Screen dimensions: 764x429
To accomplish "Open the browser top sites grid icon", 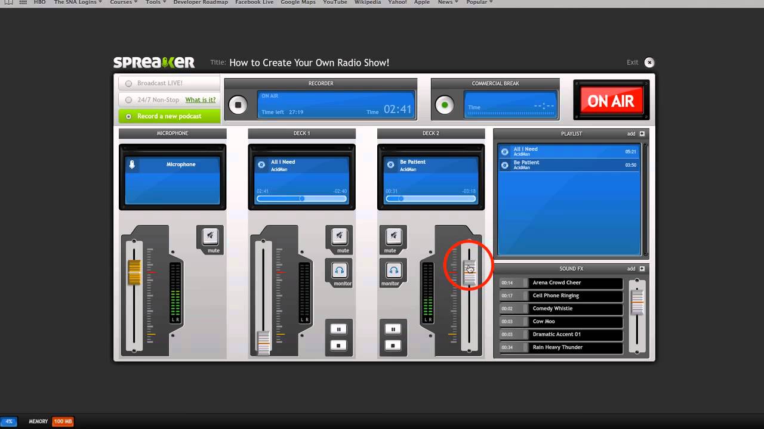I will click(x=23, y=2).
